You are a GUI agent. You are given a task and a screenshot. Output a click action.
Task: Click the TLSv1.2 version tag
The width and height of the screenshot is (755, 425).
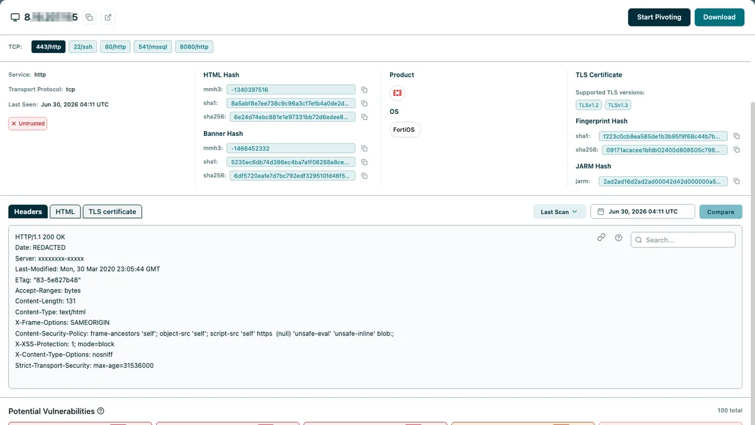point(589,105)
